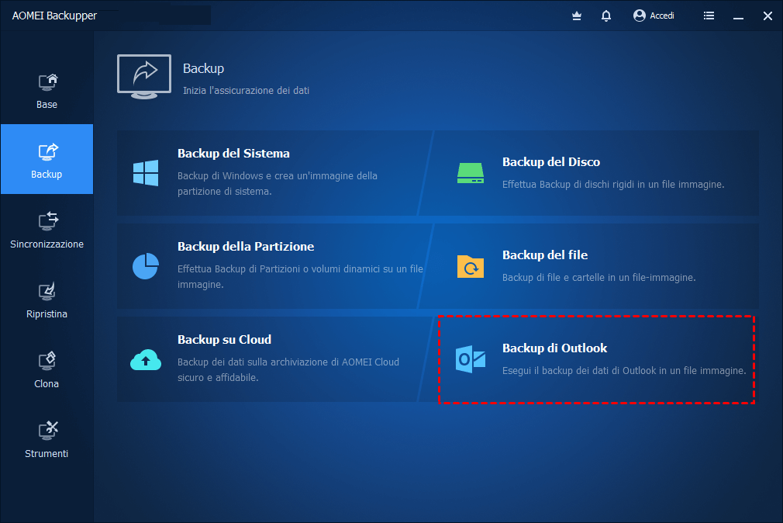Viewport: 783px width, 523px height.
Task: Go to the Clona tab
Action: click(x=47, y=369)
